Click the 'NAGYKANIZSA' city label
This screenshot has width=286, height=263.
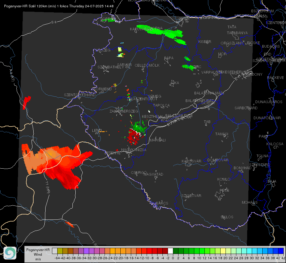[134, 150]
